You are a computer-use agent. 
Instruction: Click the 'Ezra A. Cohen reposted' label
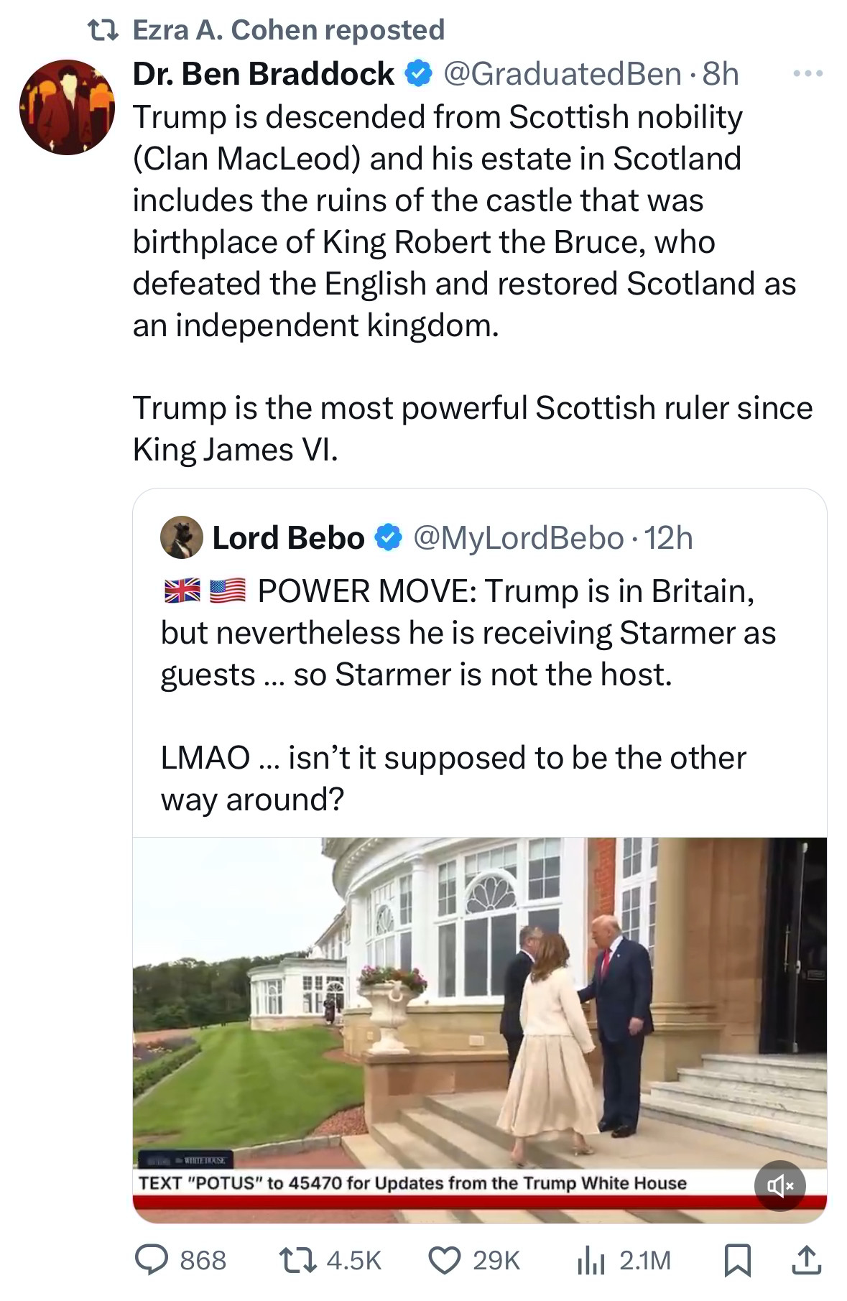coord(288,30)
